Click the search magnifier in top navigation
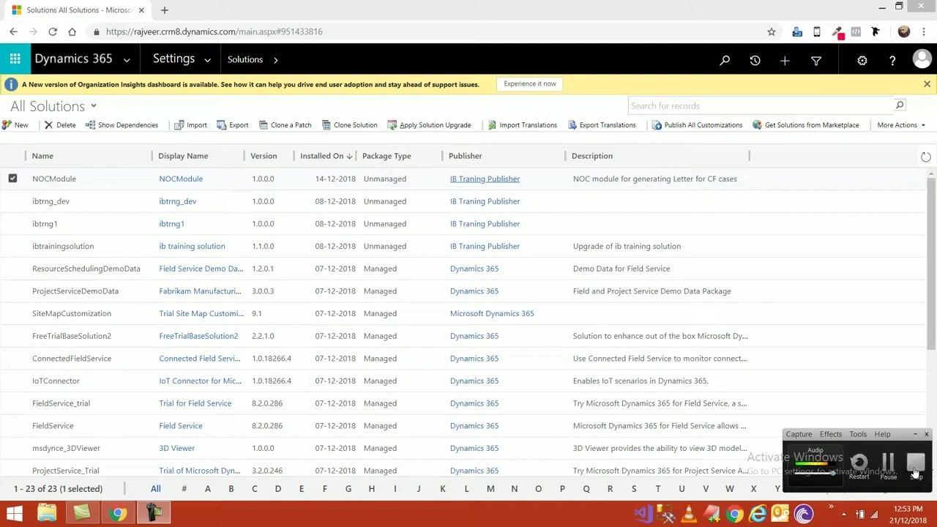Screen dimensions: 937x527 coord(725,60)
